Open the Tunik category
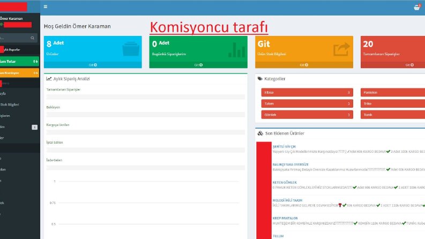The image size is (425, 239). pos(393,115)
